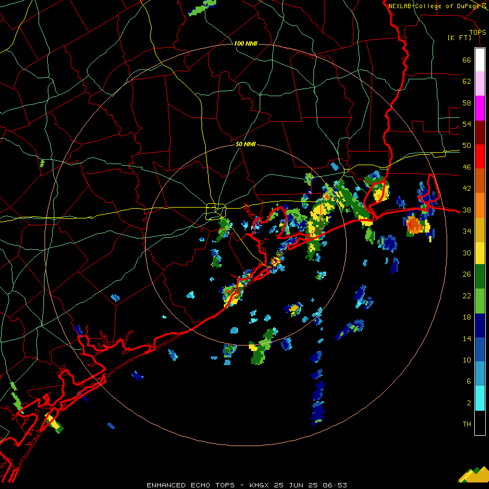Click the 6 value on the legend
This screenshot has width=489, height=489.
click(x=469, y=381)
